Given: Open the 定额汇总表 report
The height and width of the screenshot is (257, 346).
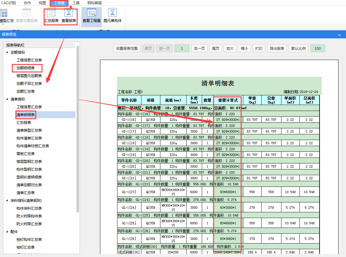Looking at the screenshot, I should pyautogui.click(x=26, y=91).
